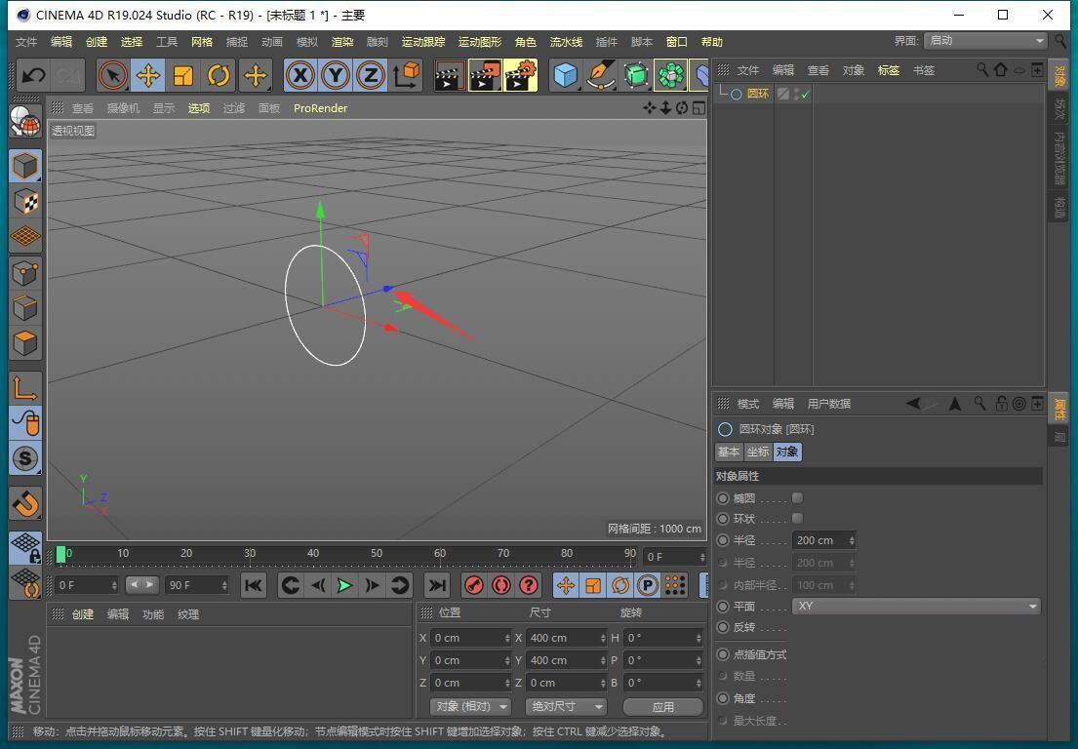Click 角度 keyframe radio dot
1078x749 pixels.
click(x=723, y=698)
